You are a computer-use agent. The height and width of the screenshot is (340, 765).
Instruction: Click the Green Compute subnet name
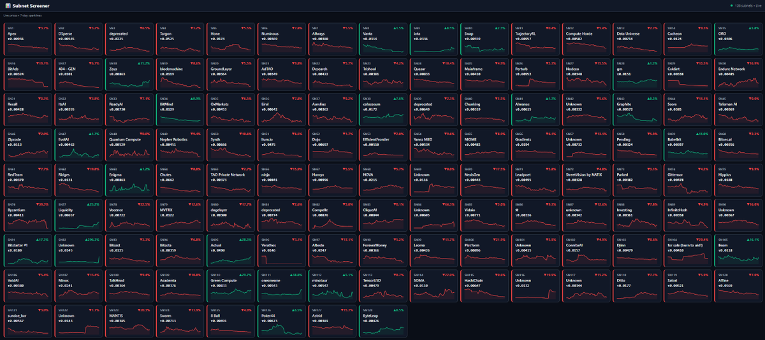click(223, 279)
